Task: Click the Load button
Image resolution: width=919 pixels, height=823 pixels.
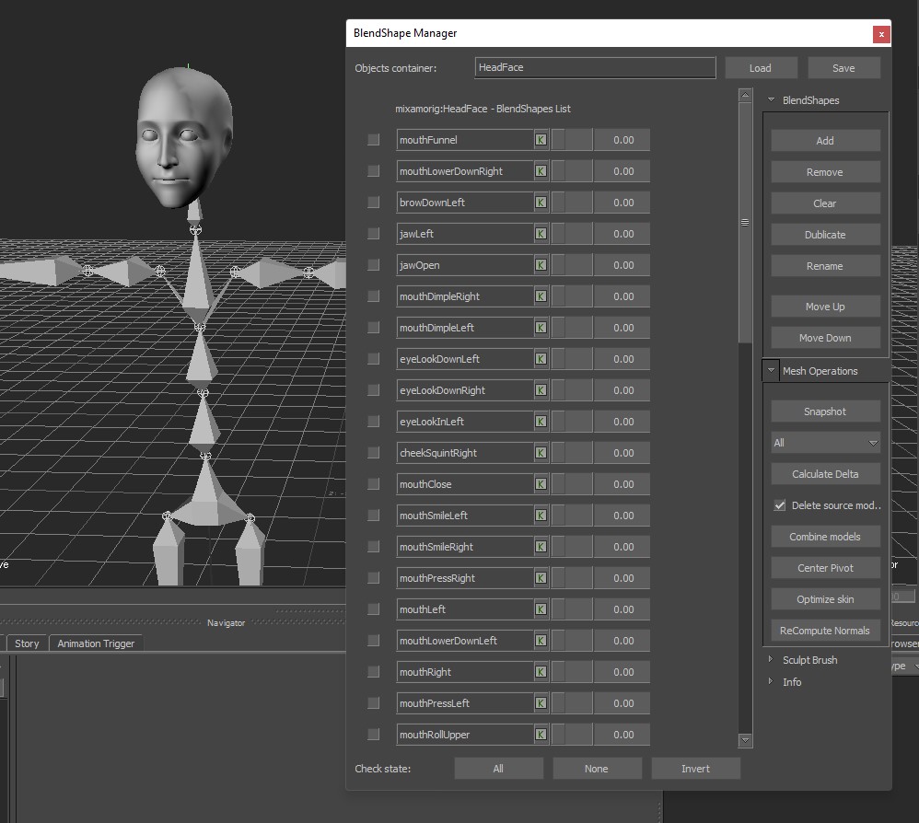Action: 760,68
